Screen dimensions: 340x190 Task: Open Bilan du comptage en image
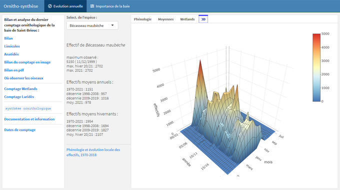point(27,62)
